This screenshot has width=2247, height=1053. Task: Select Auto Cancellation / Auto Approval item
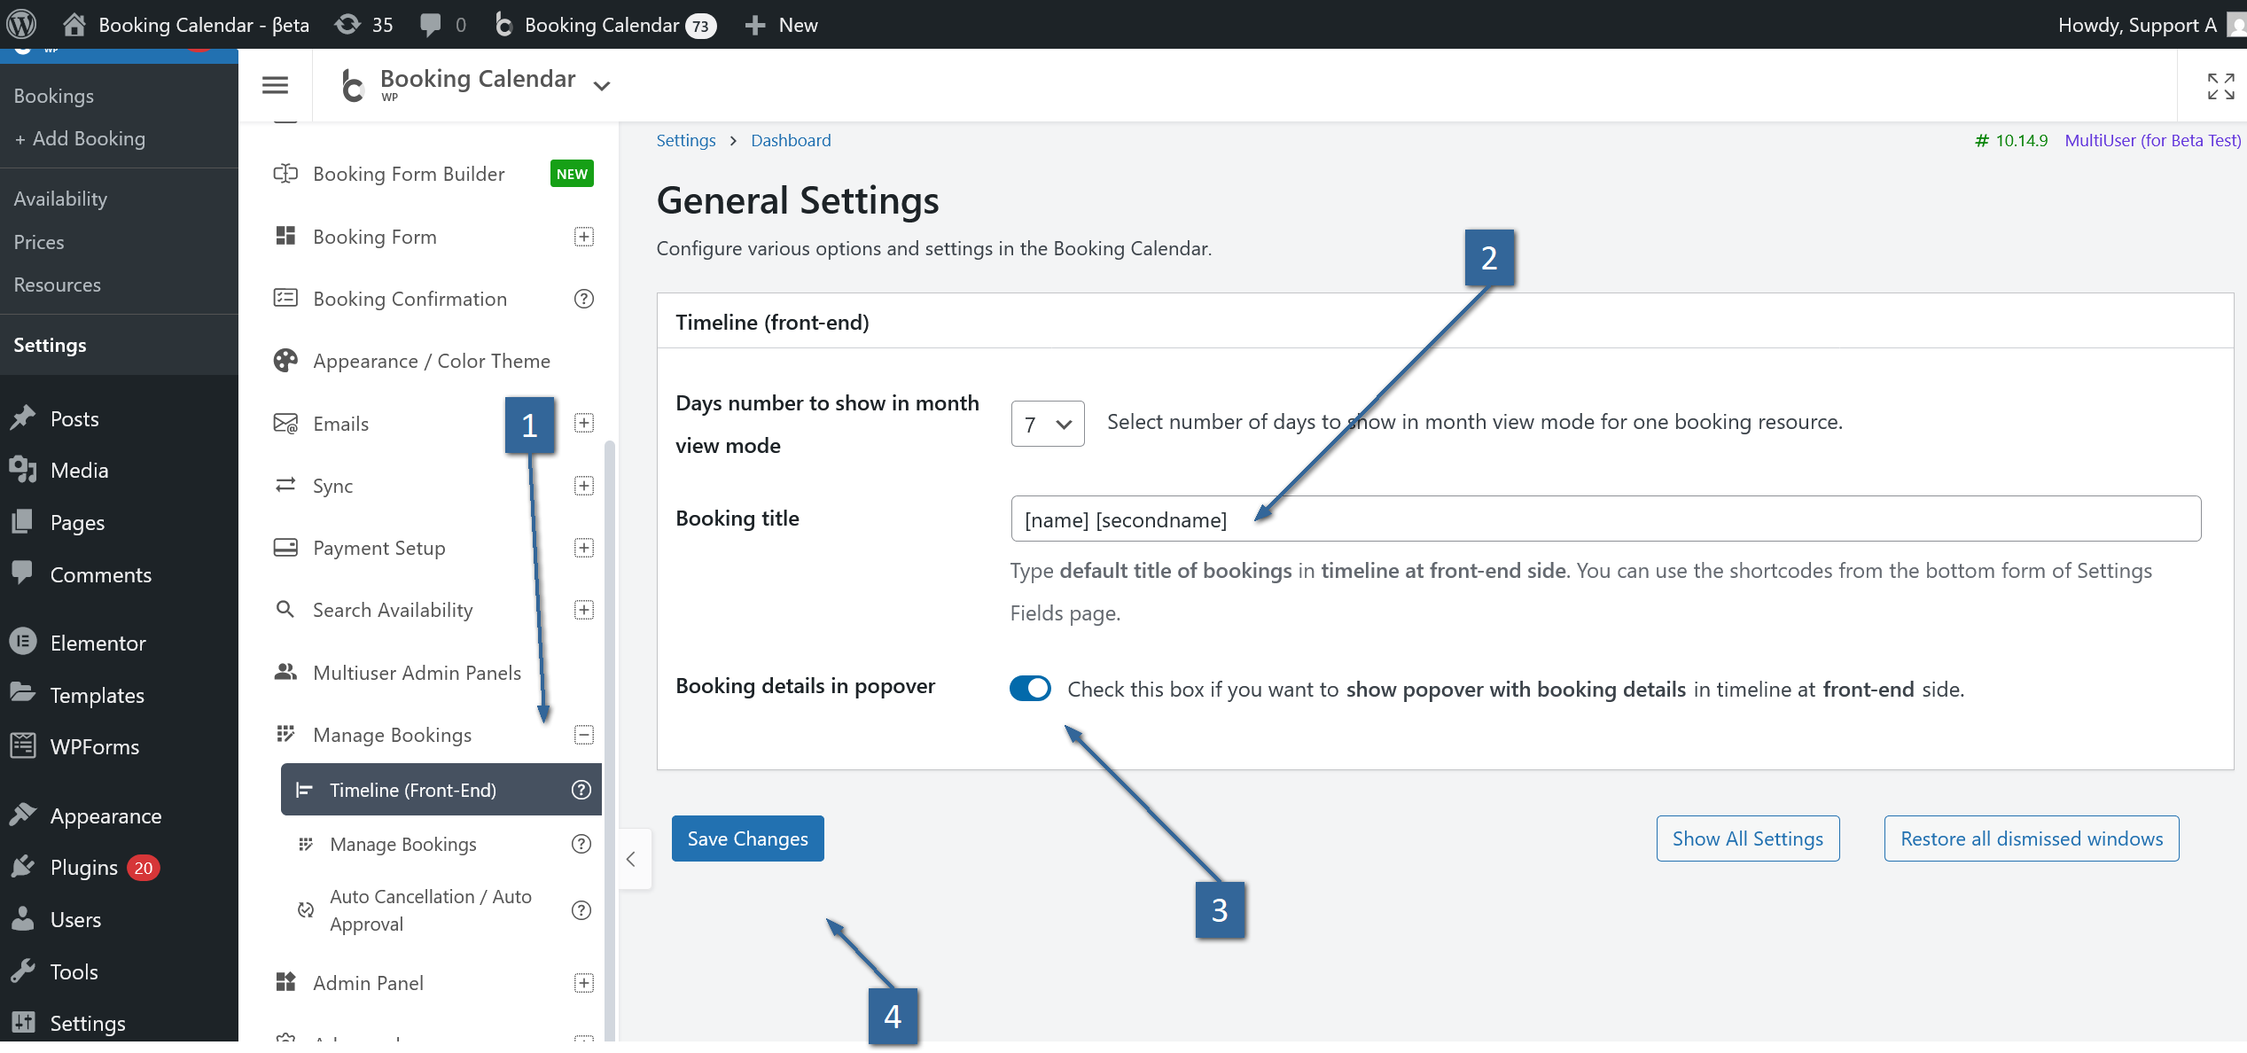click(430, 910)
